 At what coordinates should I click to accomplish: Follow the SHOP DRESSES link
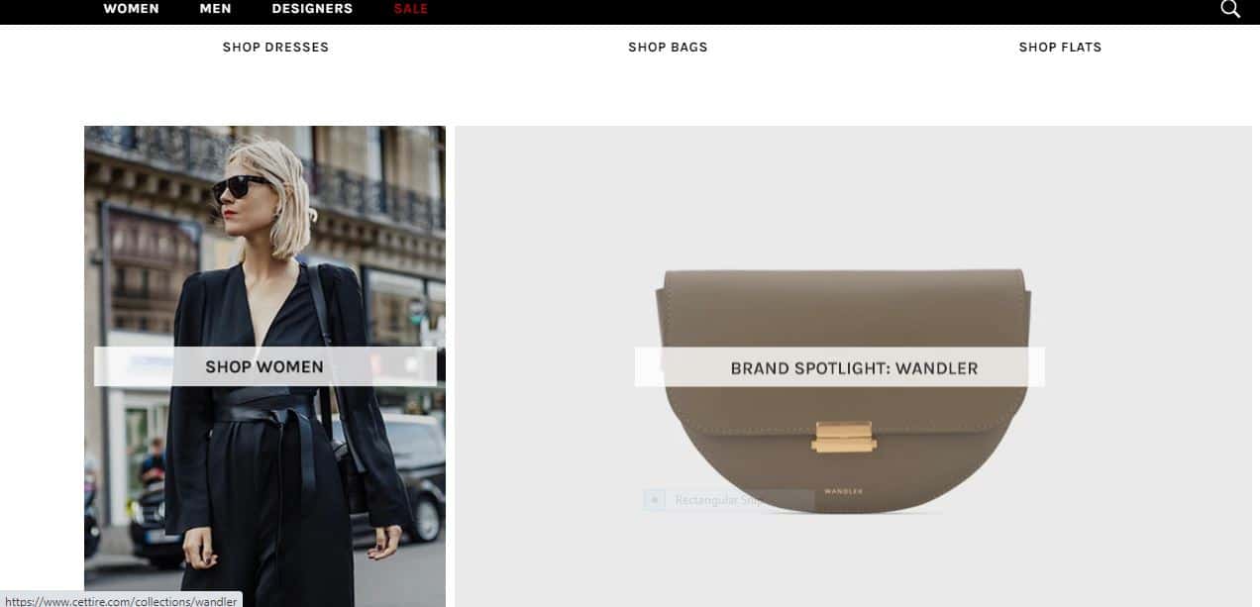[275, 47]
